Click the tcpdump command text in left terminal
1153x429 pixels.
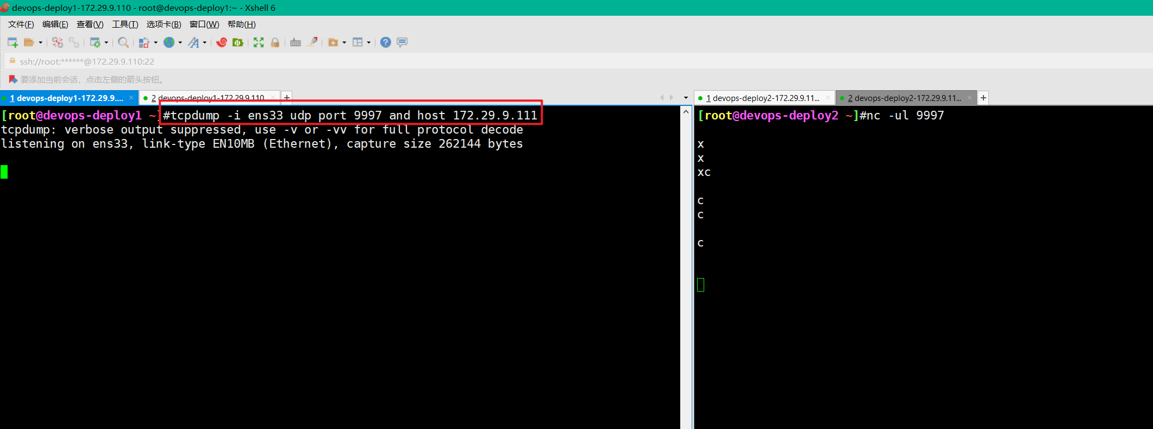coord(350,115)
